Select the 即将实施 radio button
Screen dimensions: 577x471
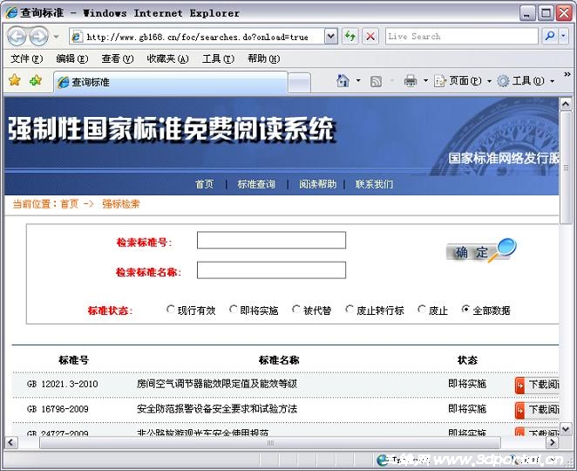tap(233, 309)
